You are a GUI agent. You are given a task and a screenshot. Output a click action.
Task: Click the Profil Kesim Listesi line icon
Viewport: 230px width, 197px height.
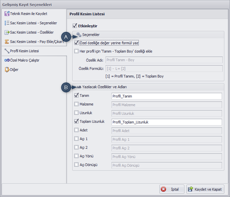[7, 51]
